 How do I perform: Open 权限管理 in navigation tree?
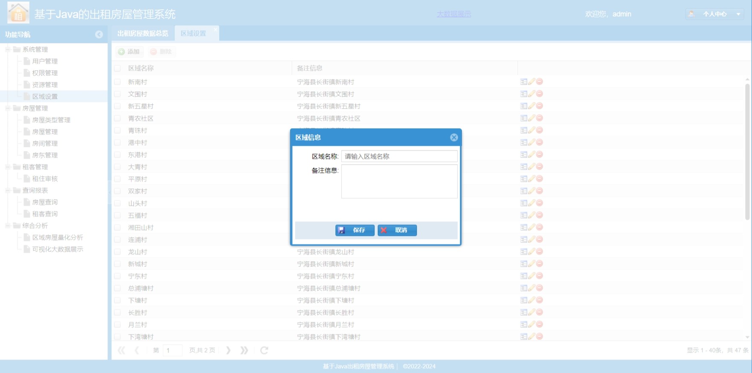point(45,73)
